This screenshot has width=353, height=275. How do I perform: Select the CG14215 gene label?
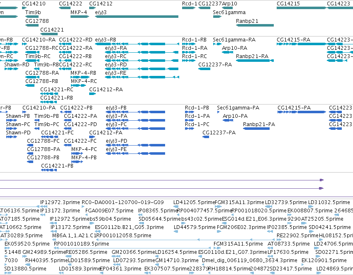point(288,4)
